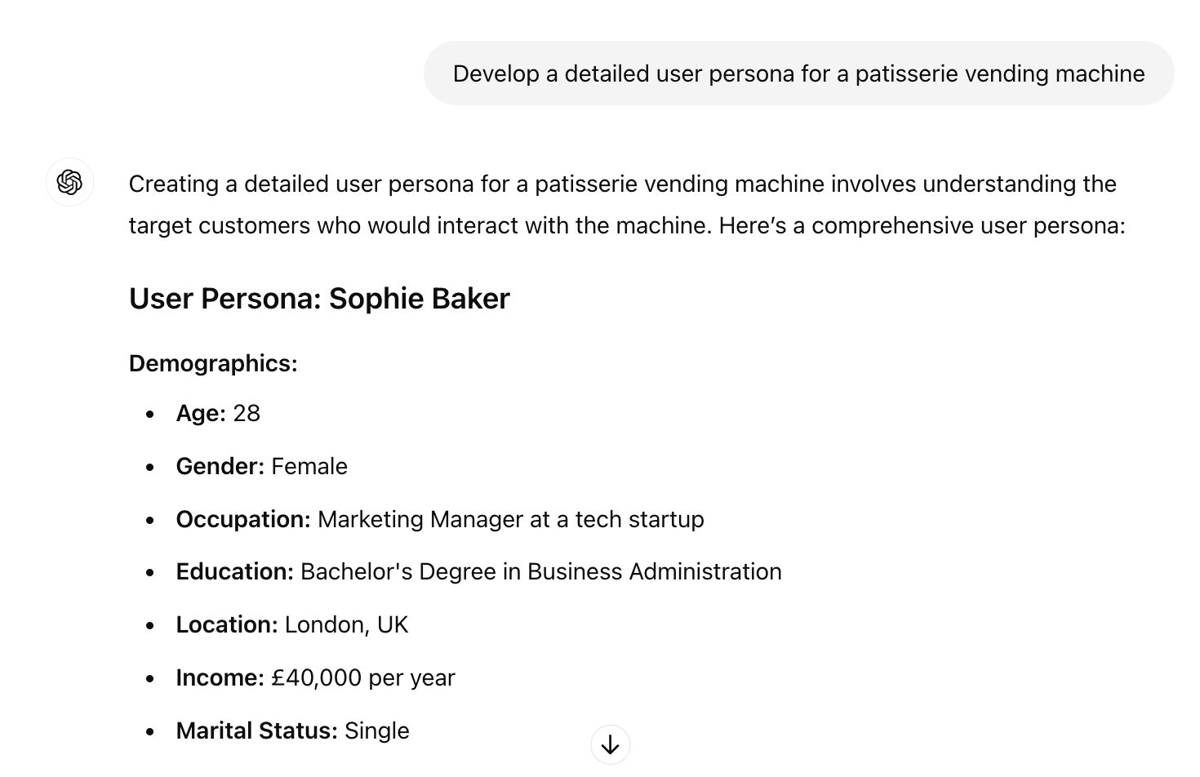Image resolution: width=1200 pixels, height=777 pixels.
Task: Click the bold 'Income:' label
Action: point(220,678)
